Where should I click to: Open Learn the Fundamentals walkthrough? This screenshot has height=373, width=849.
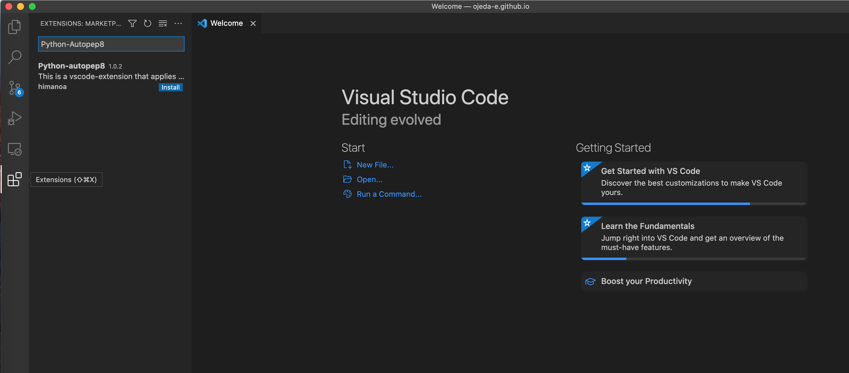coord(693,238)
